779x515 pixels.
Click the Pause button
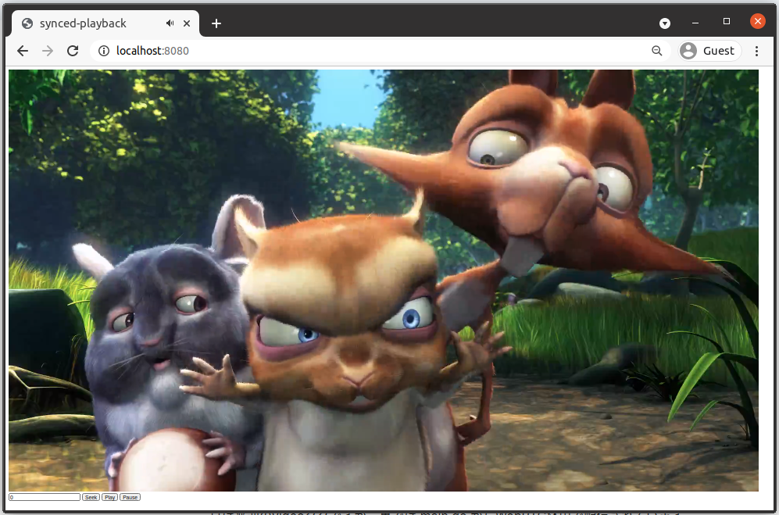click(130, 497)
